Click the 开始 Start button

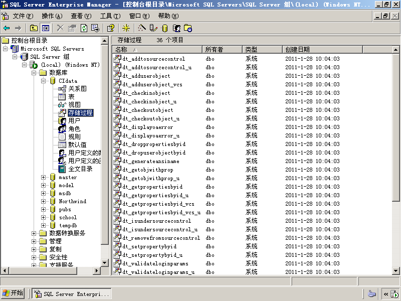13,293
